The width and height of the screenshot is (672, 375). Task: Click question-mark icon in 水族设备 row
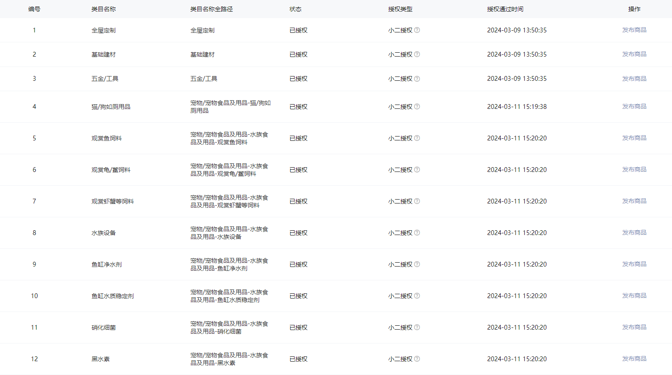click(x=417, y=233)
